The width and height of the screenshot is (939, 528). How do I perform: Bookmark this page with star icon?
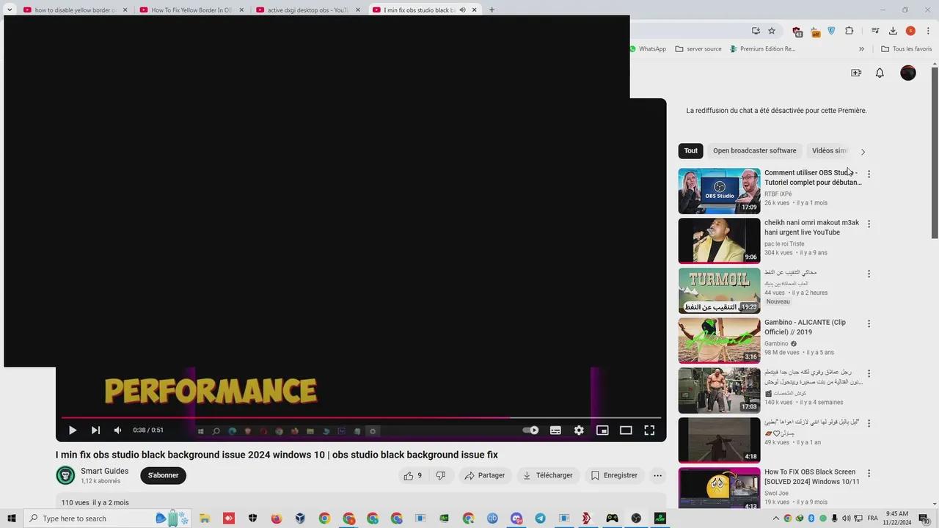point(772,31)
